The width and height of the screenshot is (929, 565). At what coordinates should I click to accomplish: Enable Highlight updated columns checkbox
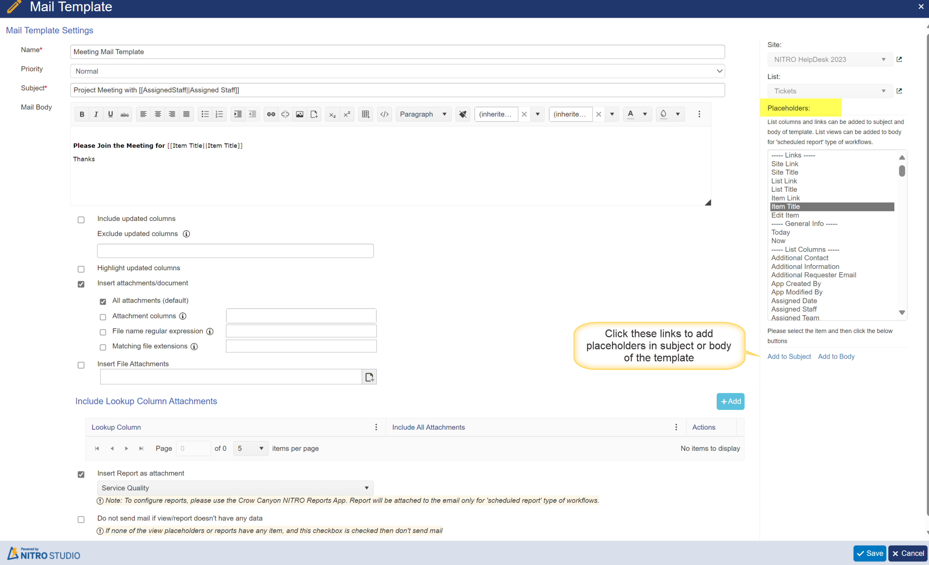pyautogui.click(x=80, y=268)
